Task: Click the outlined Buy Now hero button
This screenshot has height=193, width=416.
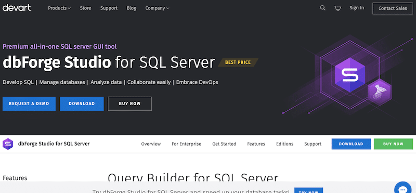Action: click(x=129, y=104)
